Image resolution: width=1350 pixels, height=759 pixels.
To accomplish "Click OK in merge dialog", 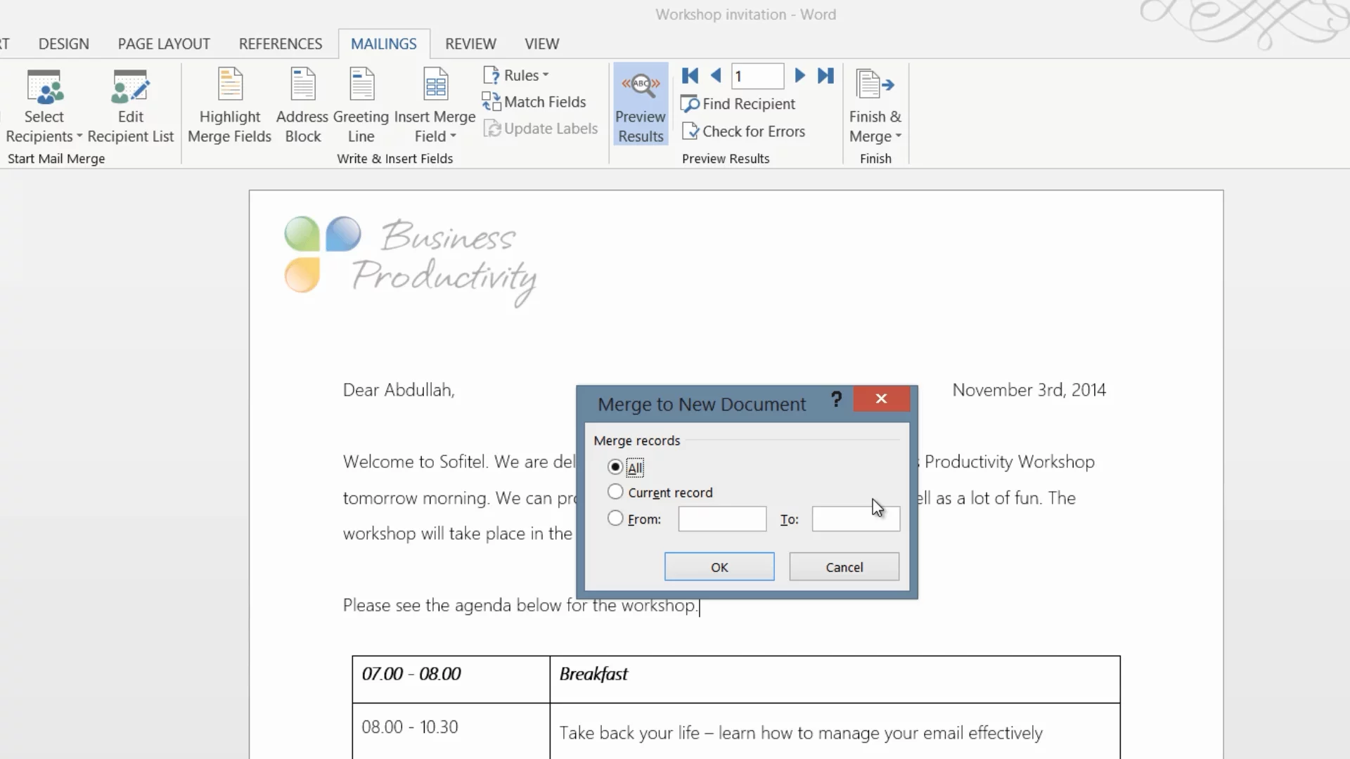I will pos(719,566).
